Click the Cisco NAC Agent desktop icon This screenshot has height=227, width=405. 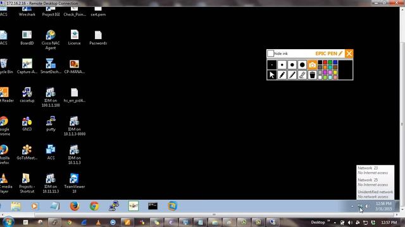(x=51, y=40)
